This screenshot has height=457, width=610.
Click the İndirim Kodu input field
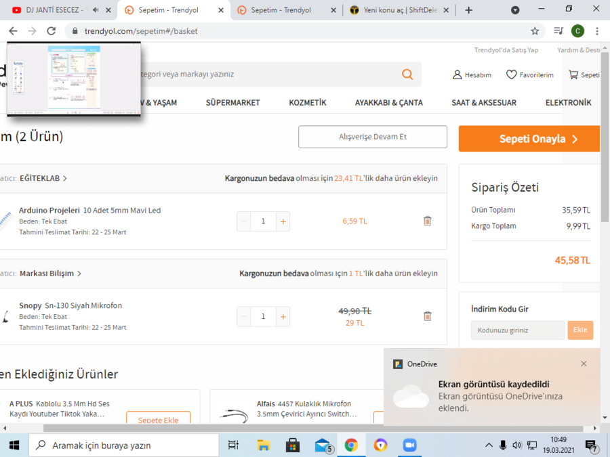(517, 330)
